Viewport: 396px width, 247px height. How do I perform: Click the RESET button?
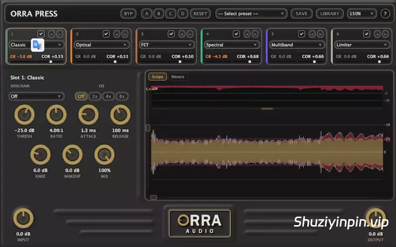[x=200, y=13]
